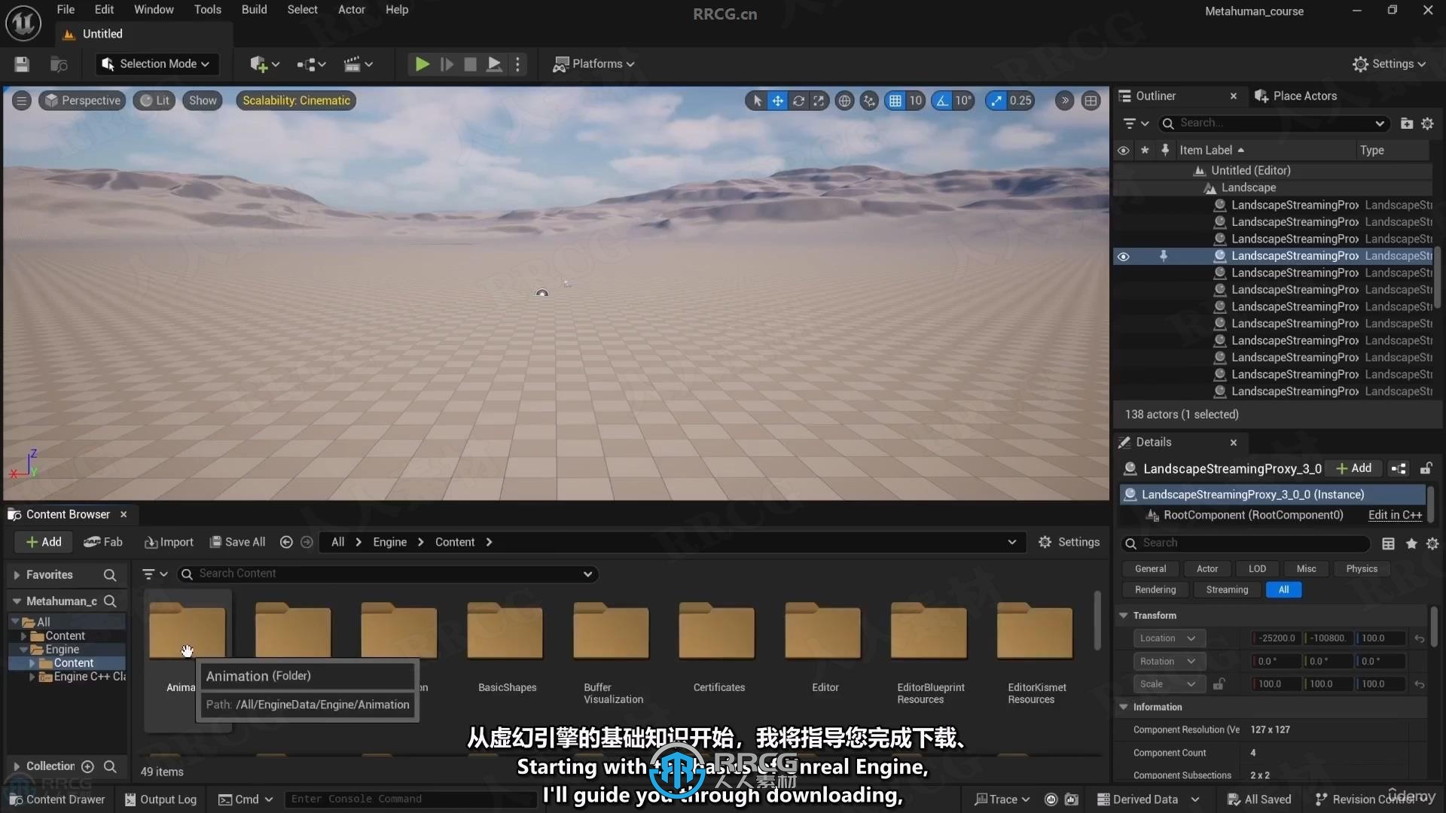Click the Save current level icon
Screen dimensions: 1446x813
click(x=22, y=64)
